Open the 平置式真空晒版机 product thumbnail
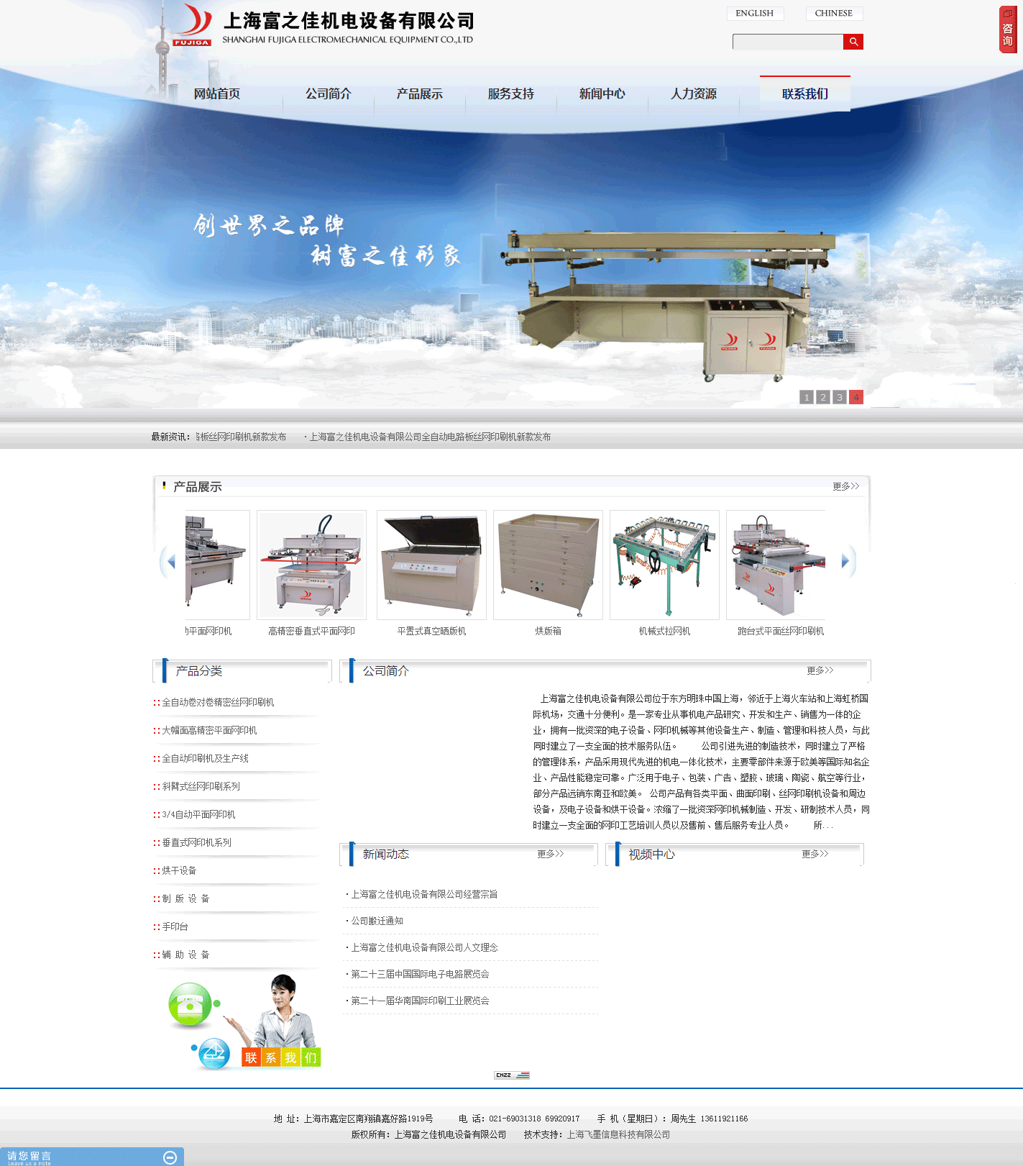1023x1166 pixels. coord(431,565)
